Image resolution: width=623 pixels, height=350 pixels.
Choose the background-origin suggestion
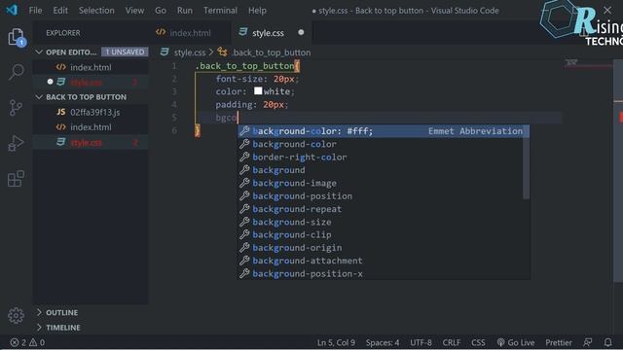(x=381, y=248)
